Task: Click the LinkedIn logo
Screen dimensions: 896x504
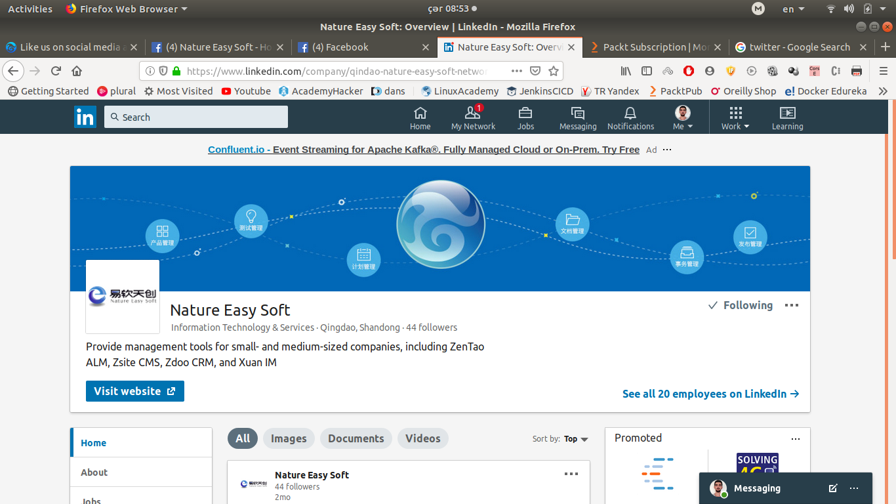Action: (85, 117)
